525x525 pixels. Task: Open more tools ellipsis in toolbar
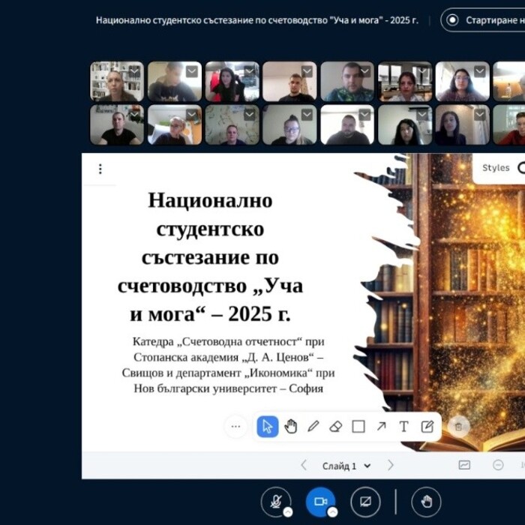pos(235,427)
